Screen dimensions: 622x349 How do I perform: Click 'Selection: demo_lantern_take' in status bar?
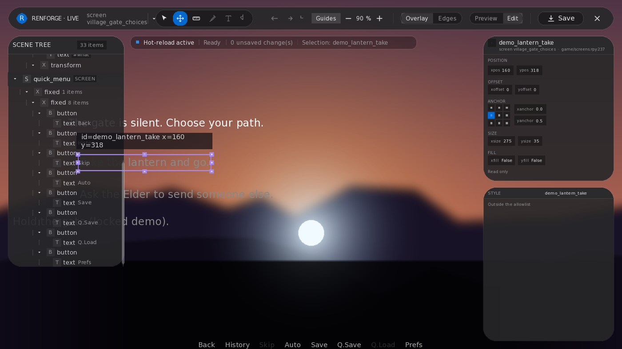[345, 43]
